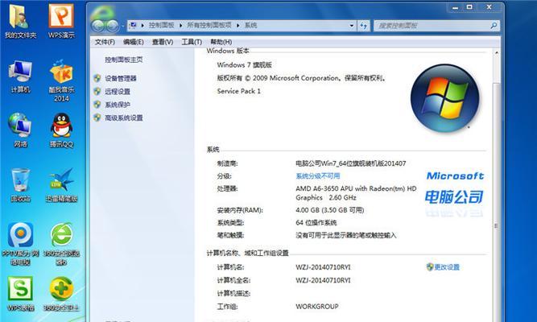
Task: Click 'WZJ-20140710RYI' next to 计算机全名
Action: click(323, 280)
